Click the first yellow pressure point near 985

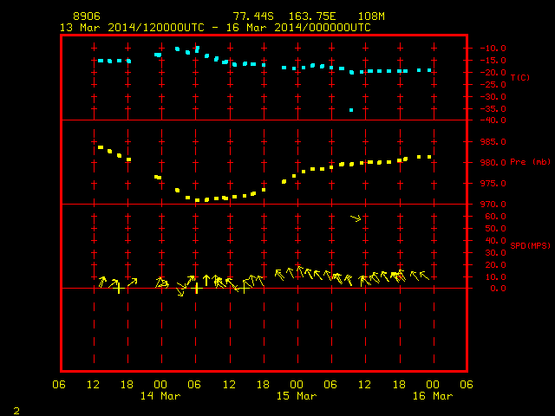101,147
